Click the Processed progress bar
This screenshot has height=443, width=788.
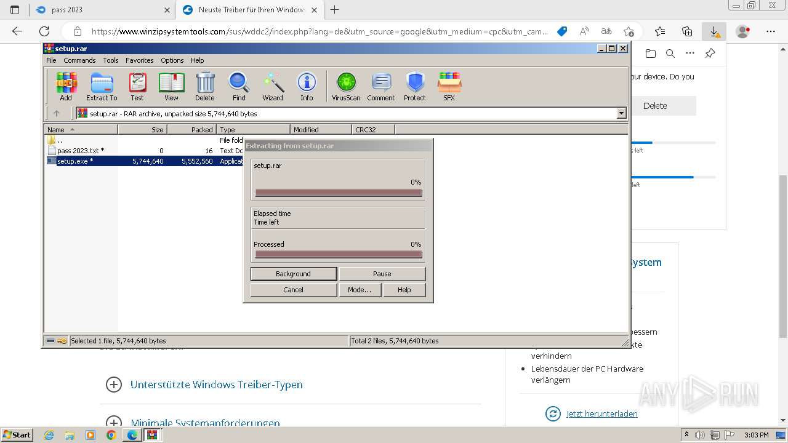pos(339,254)
